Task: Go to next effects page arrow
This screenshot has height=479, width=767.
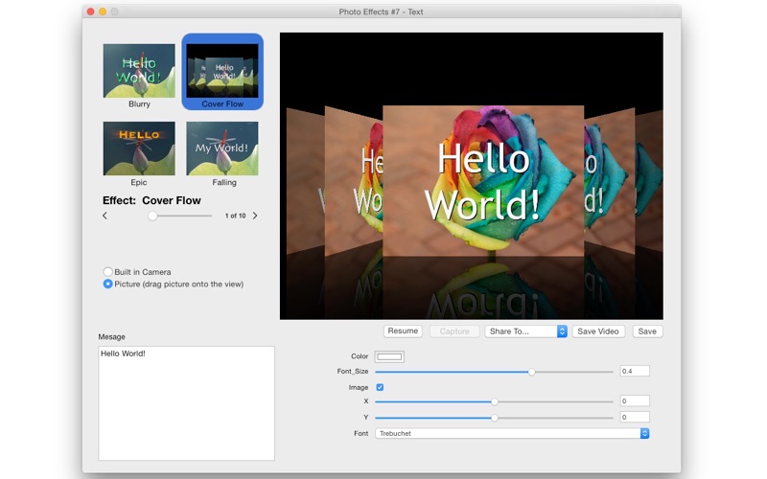Action: click(x=255, y=216)
